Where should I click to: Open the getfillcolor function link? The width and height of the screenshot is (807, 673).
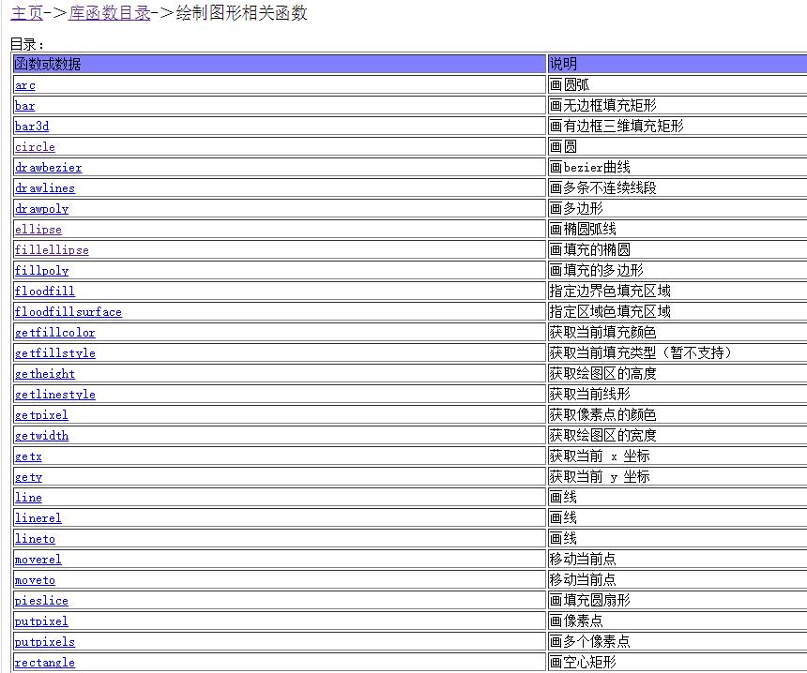[55, 333]
